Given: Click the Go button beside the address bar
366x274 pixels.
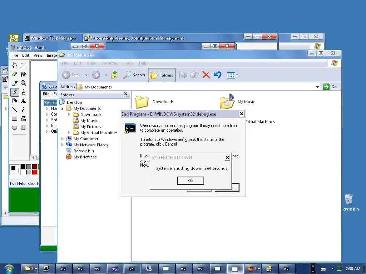Looking at the screenshot, I should click(330, 87).
